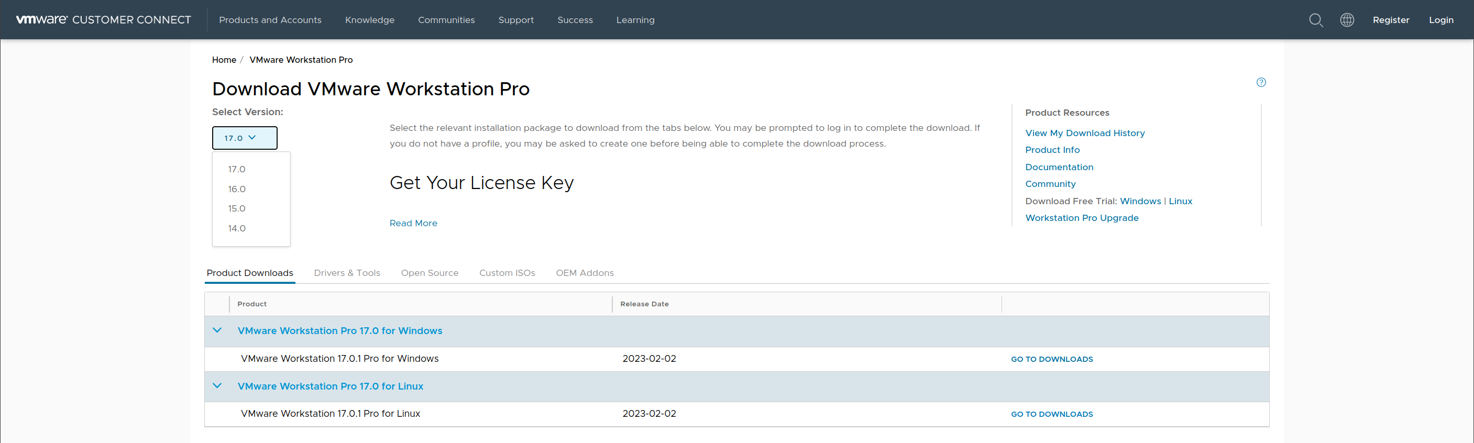Click the Windows free trial link
The height and width of the screenshot is (443, 1474).
pyautogui.click(x=1140, y=201)
